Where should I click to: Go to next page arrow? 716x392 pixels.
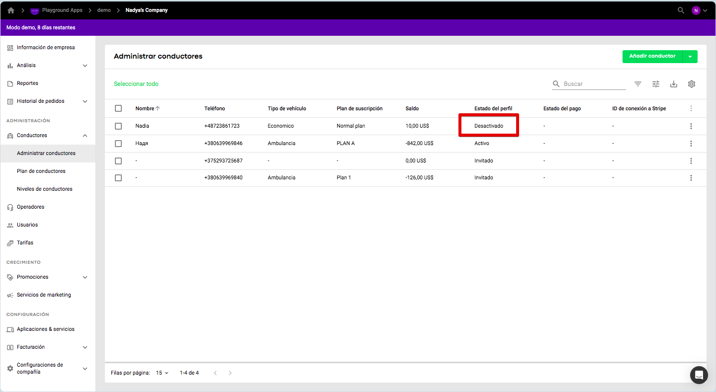coord(230,373)
